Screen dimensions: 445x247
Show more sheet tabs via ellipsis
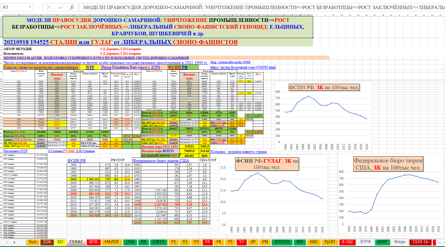440,242
